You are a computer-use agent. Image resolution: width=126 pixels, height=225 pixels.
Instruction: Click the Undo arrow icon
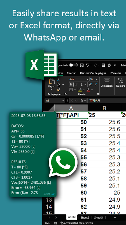click(88, 65)
